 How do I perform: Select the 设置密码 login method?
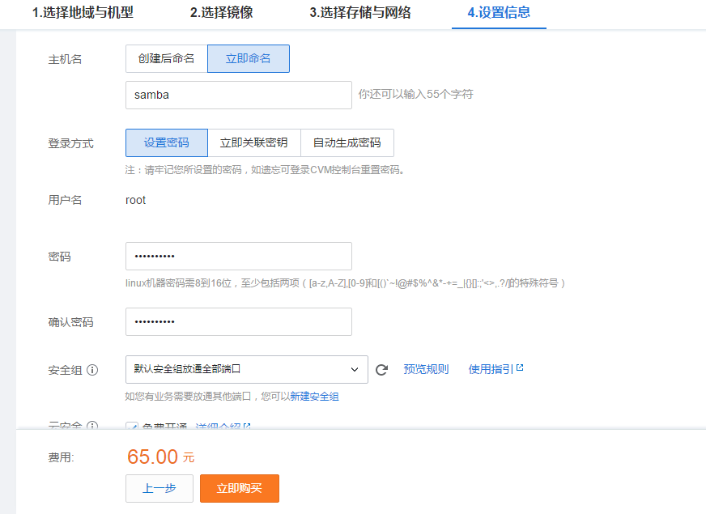[166, 142]
